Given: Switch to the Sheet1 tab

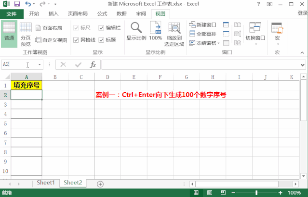Looking at the screenshot, I should click(46, 183).
